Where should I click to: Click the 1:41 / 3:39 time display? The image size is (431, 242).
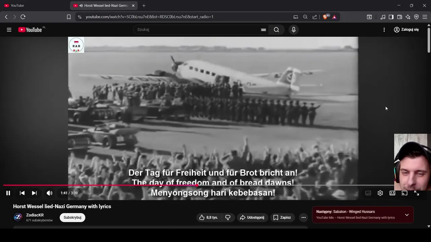(69, 193)
